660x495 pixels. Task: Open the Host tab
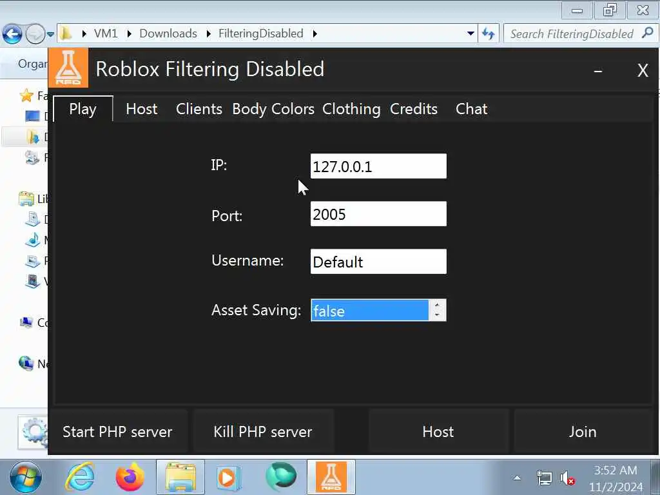point(141,109)
